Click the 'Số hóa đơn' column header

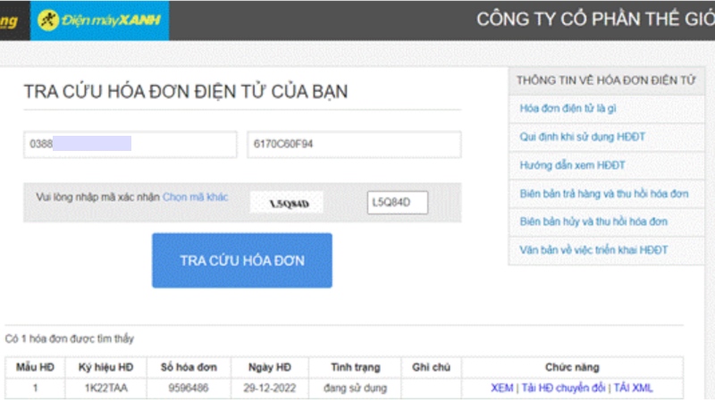(x=189, y=367)
